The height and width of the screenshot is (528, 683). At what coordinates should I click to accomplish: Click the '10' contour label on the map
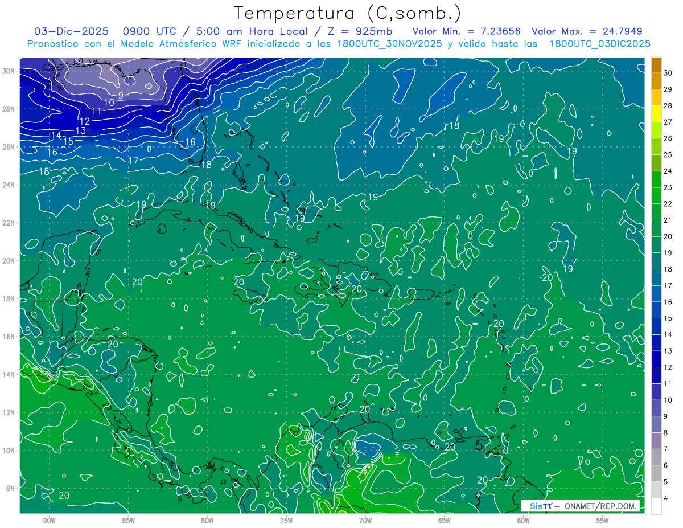pos(109,103)
